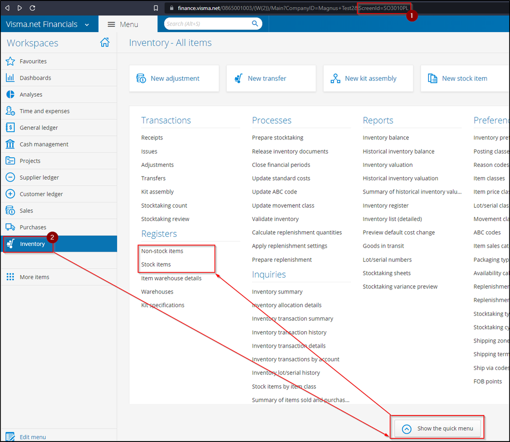Click the search magnifier icon

click(255, 23)
